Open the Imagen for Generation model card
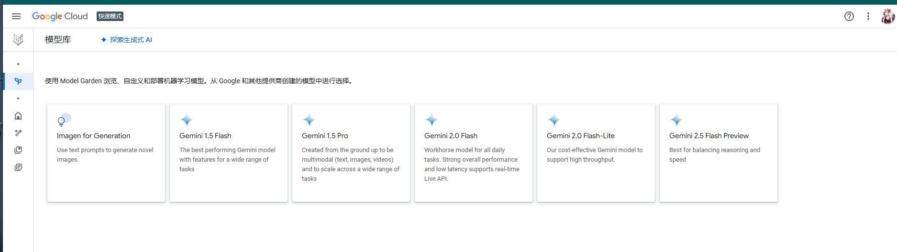This screenshot has height=252, width=897. coord(106,153)
